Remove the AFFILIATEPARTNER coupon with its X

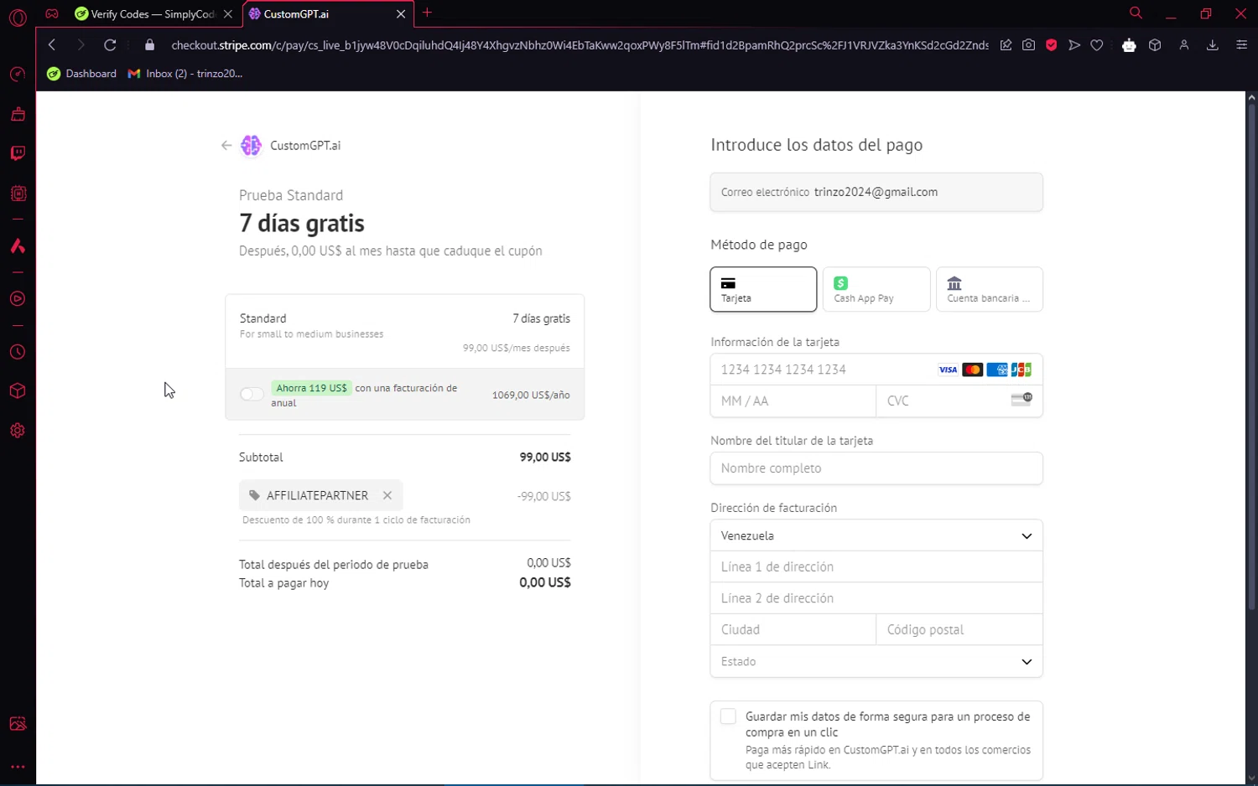coord(387,495)
